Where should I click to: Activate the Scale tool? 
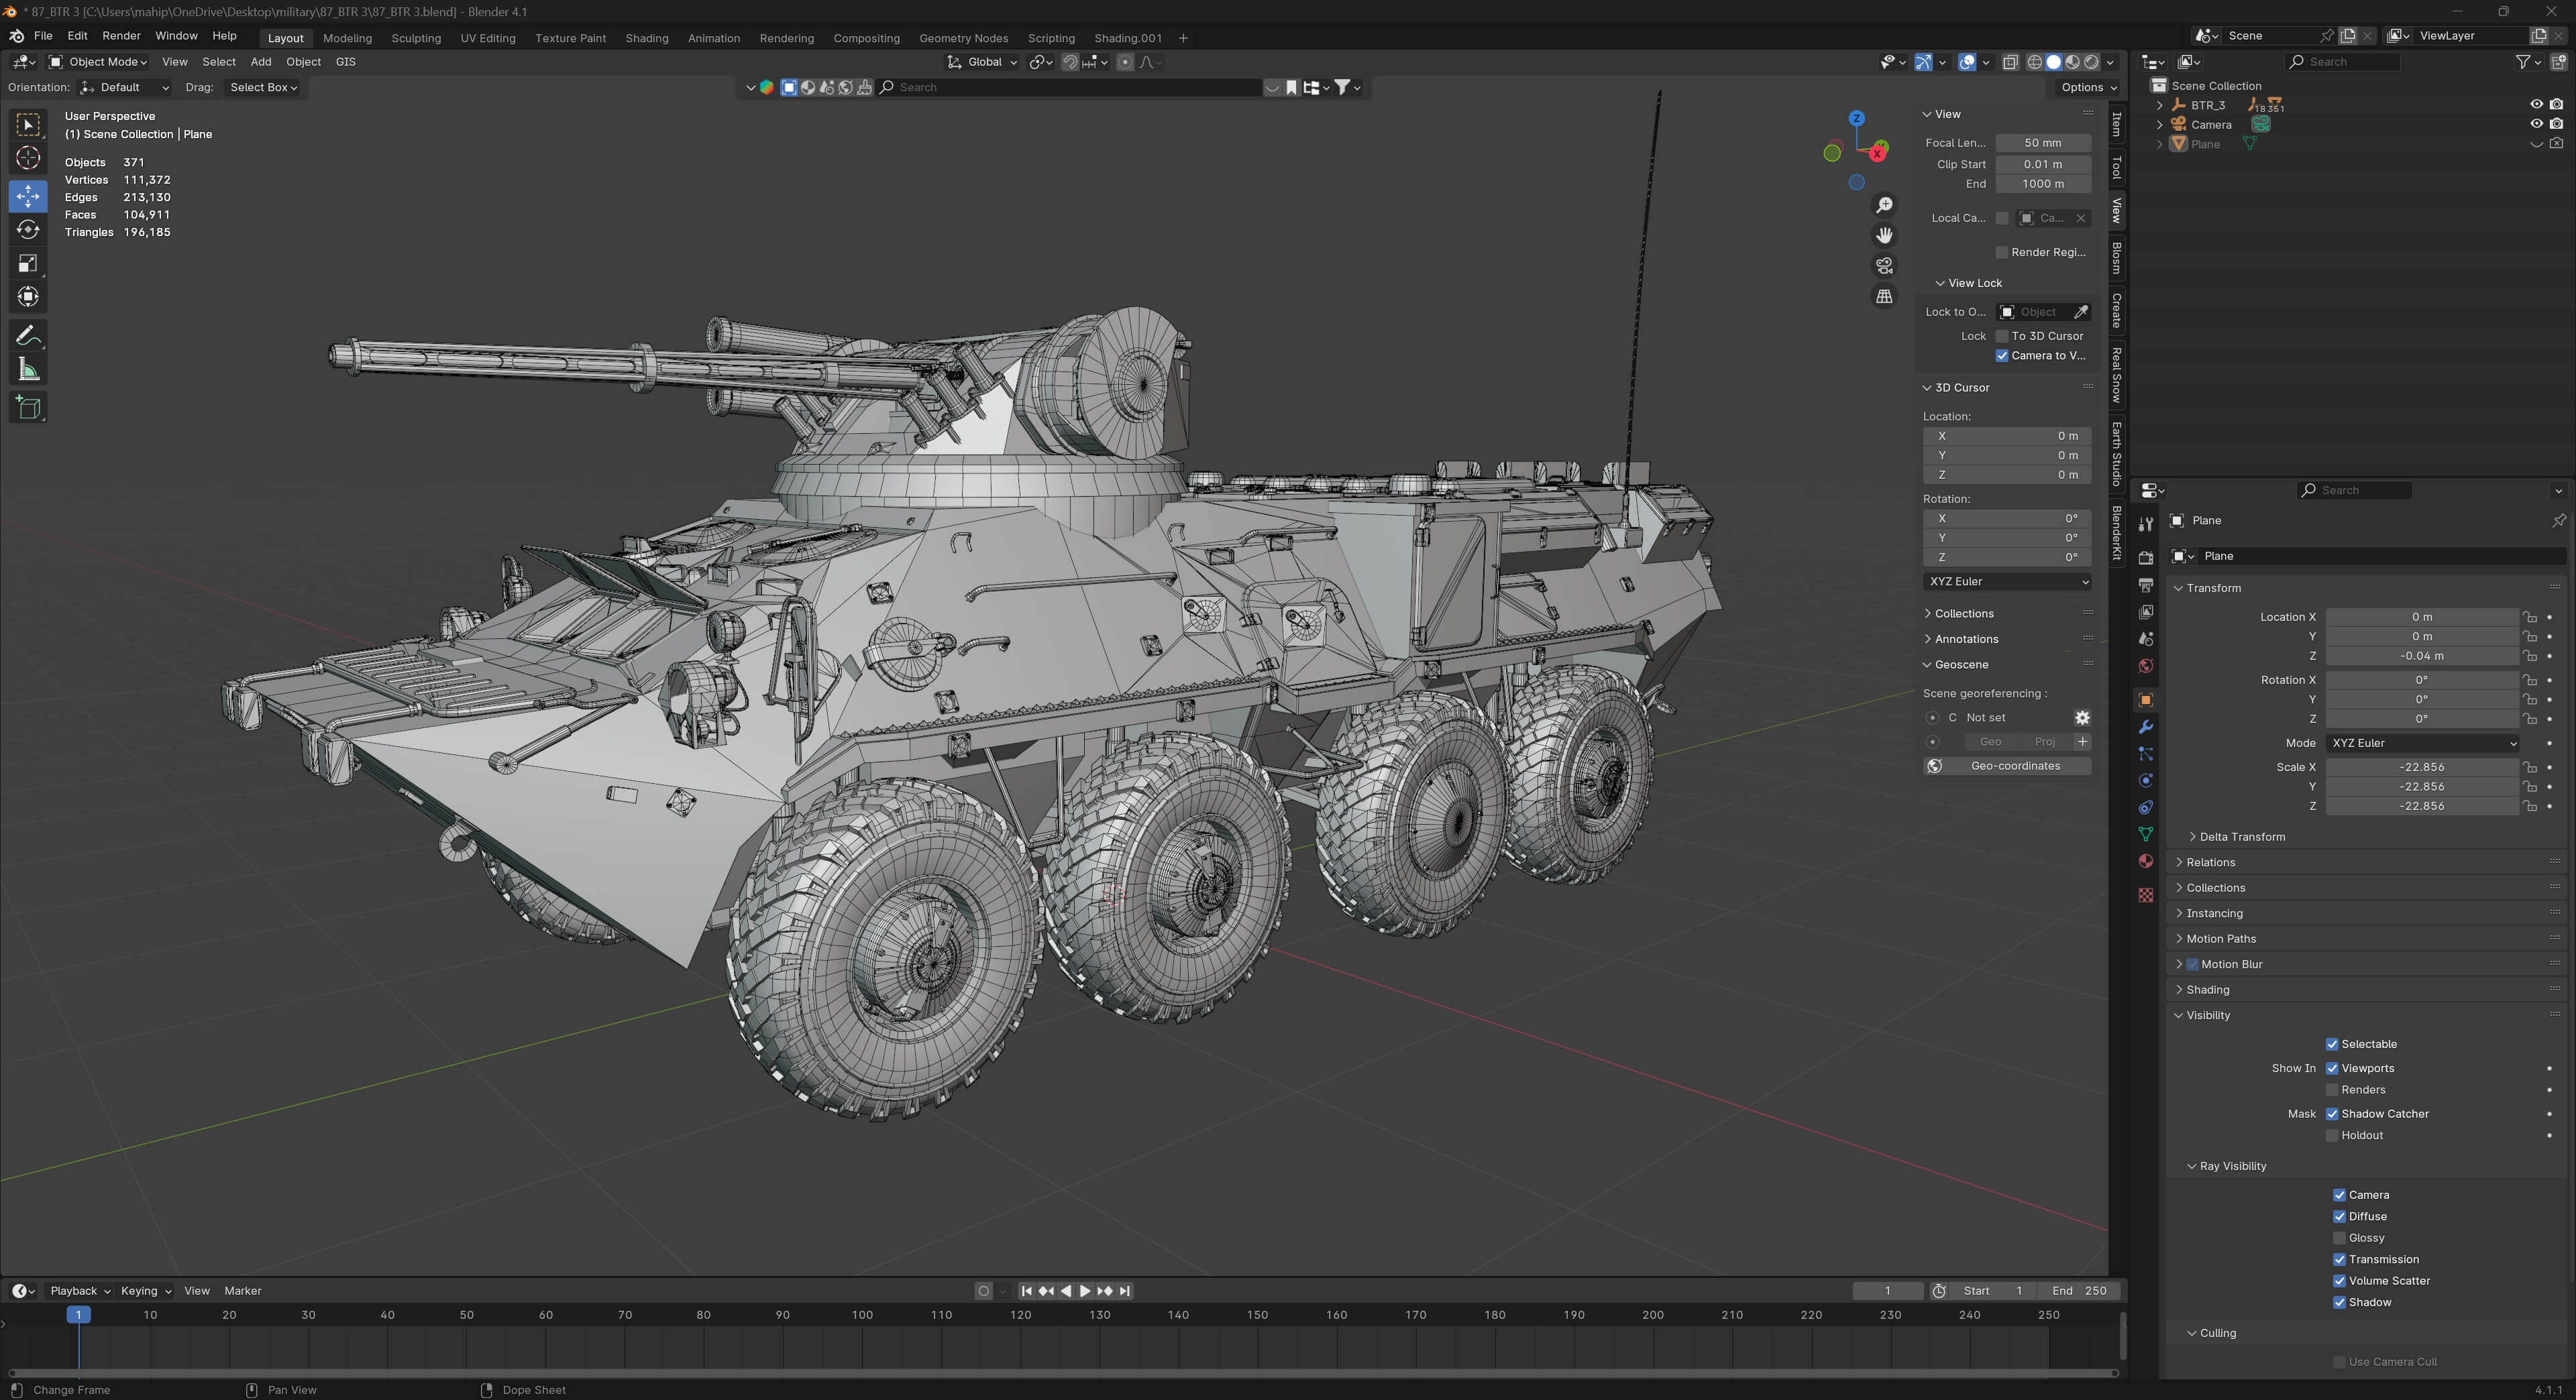tap(28, 264)
